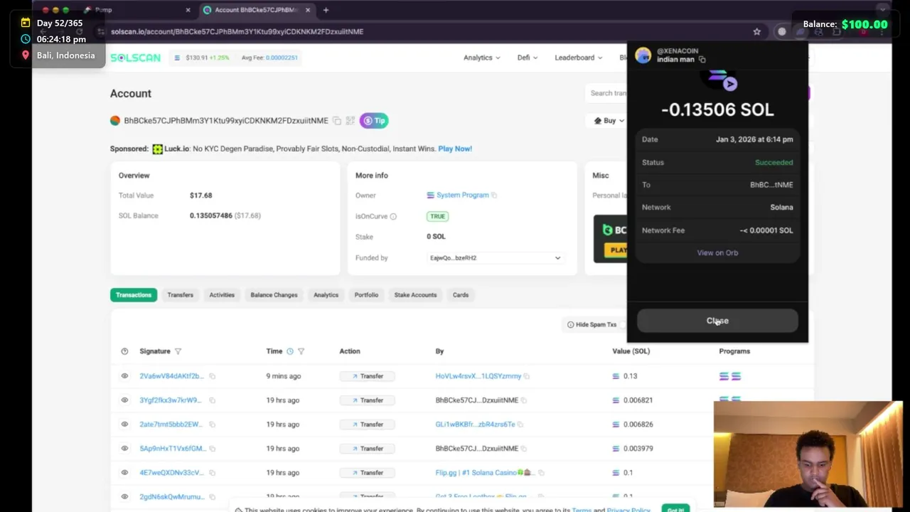Screen dimensions: 910x512
Task: Preview transaction 3Ygf2fkx3w7krW9 with eye icon
Action: (x=124, y=400)
